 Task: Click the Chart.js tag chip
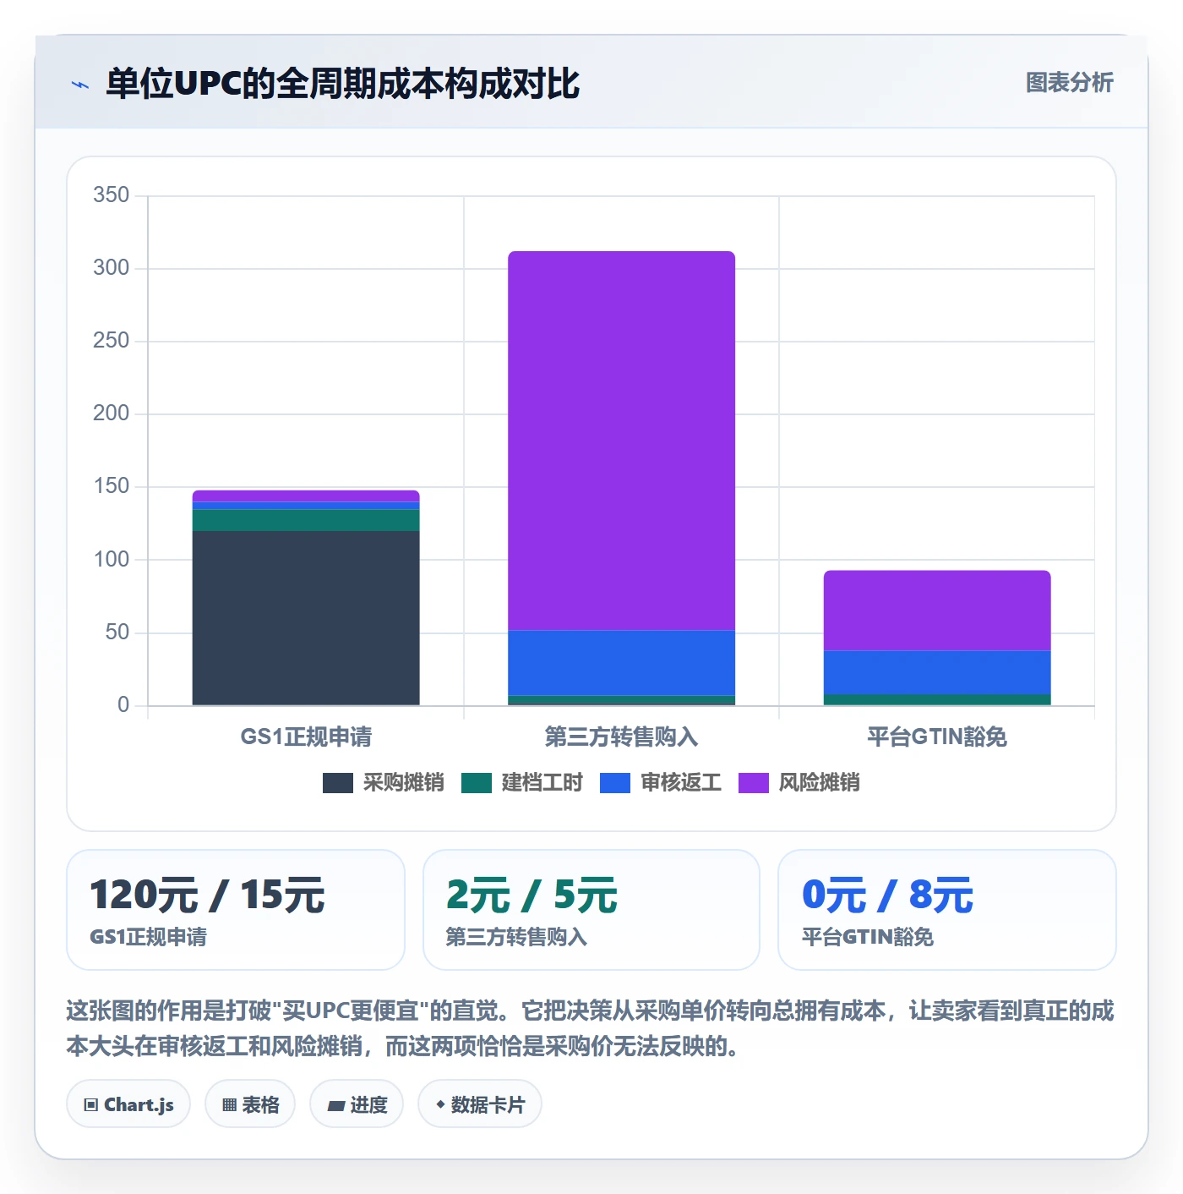click(128, 1104)
